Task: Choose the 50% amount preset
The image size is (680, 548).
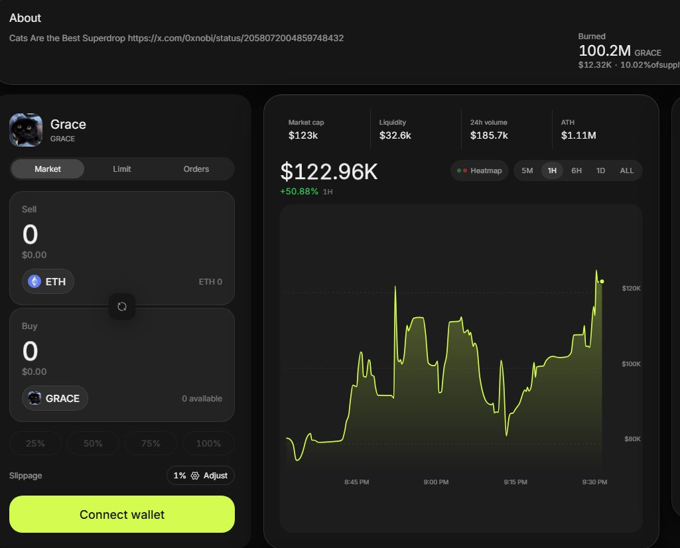Action: pos(93,443)
